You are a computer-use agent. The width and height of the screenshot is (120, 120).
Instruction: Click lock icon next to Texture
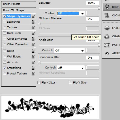(33, 27)
